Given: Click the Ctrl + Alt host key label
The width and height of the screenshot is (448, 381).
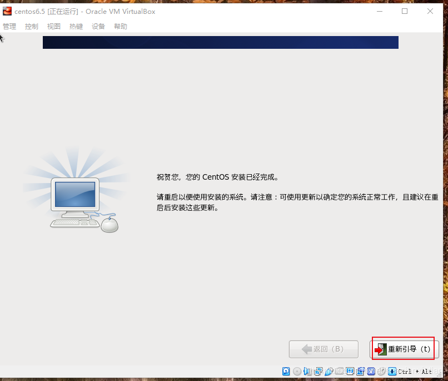Looking at the screenshot, I should pos(415,372).
